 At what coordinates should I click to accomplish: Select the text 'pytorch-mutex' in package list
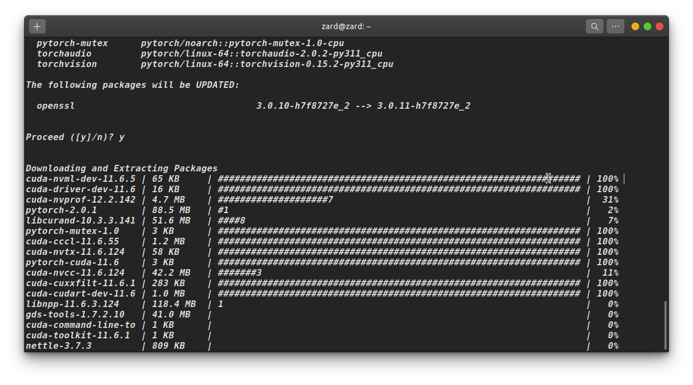tap(72, 43)
